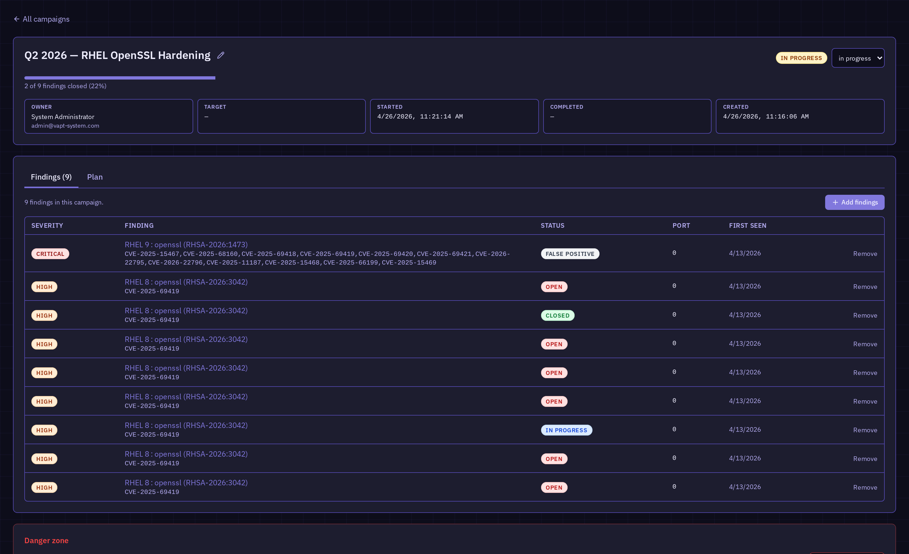Viewport: 909px width, 554px height.
Task: Click the CRITICAL severity badge
Action: click(x=50, y=254)
